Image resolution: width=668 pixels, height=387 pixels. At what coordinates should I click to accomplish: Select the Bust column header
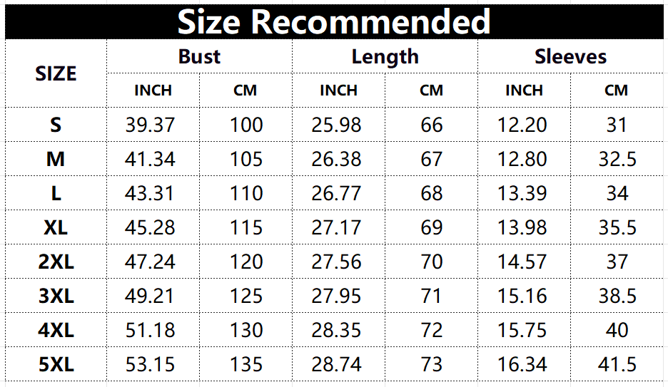(x=199, y=57)
